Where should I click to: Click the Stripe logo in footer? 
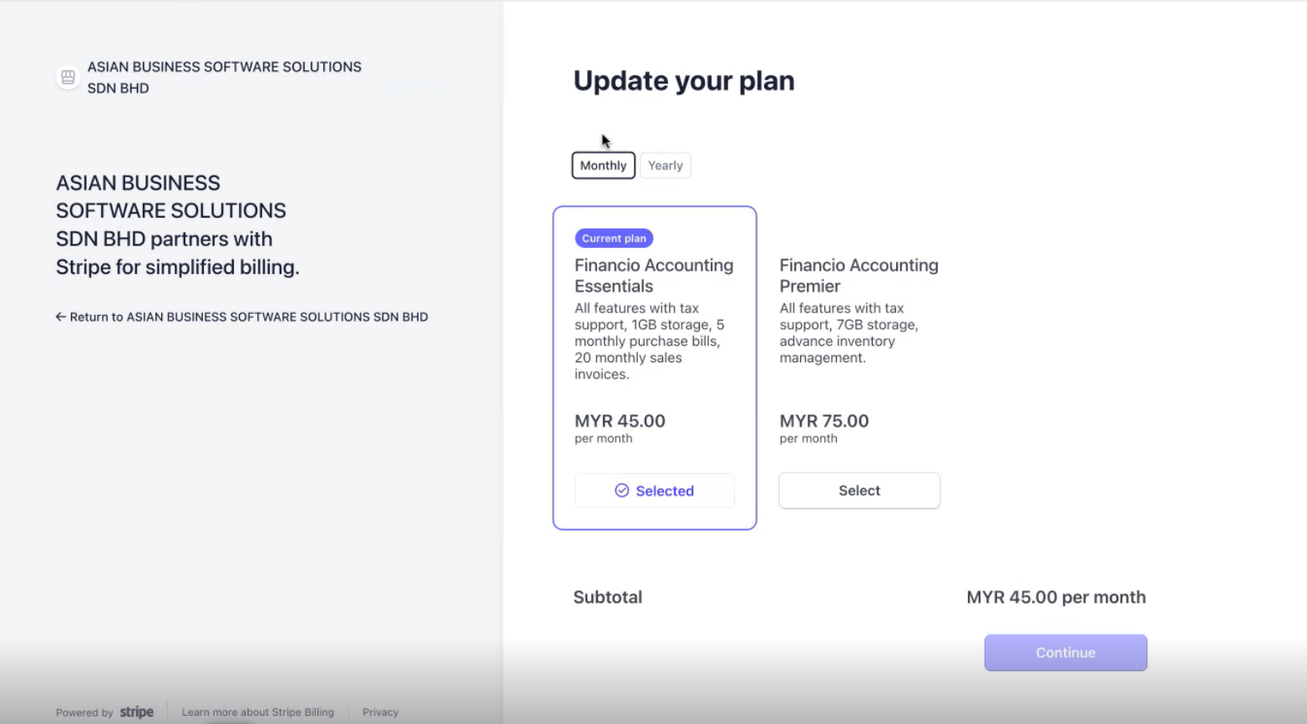tap(137, 712)
